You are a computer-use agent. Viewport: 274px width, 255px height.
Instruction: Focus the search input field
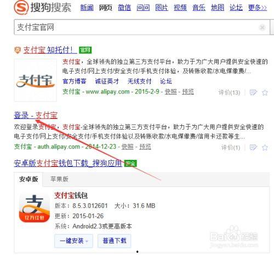(x=136, y=27)
